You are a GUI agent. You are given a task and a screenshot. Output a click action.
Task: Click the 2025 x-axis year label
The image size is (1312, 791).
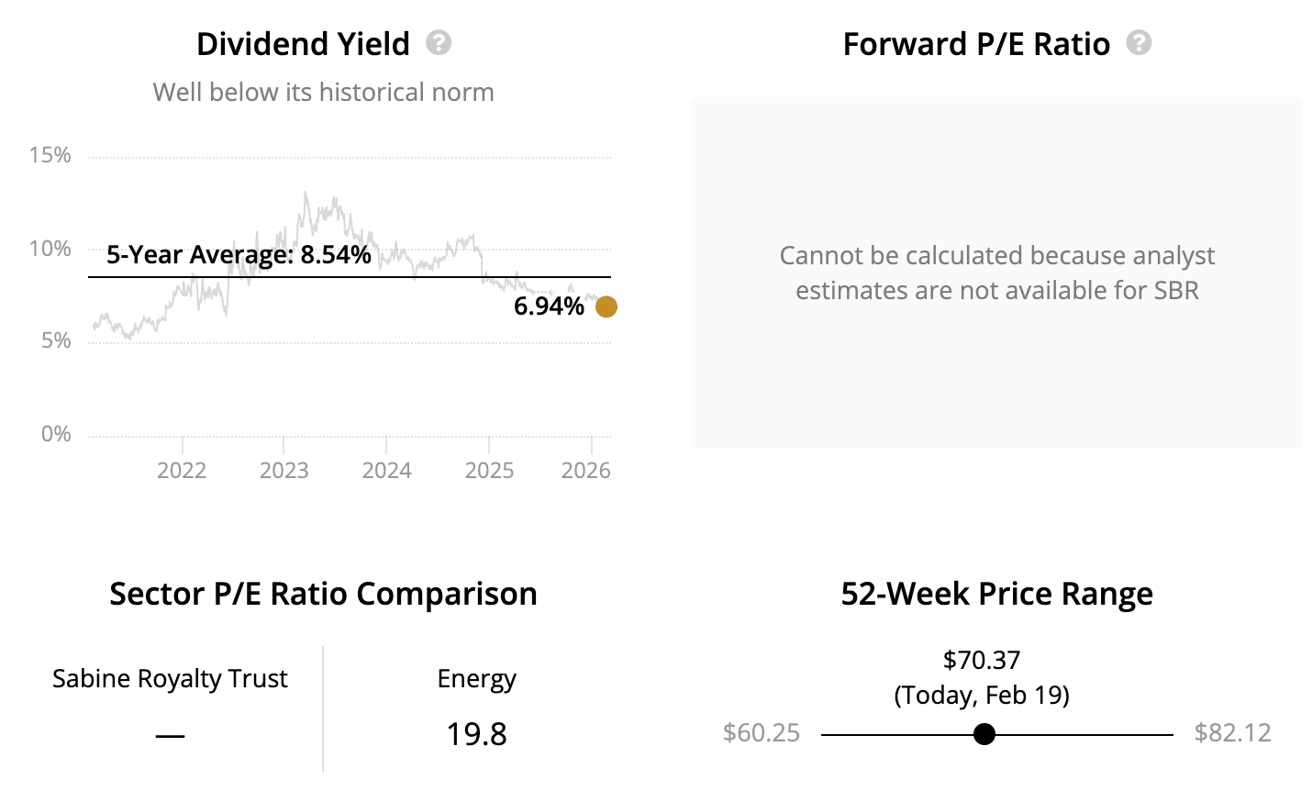click(489, 471)
